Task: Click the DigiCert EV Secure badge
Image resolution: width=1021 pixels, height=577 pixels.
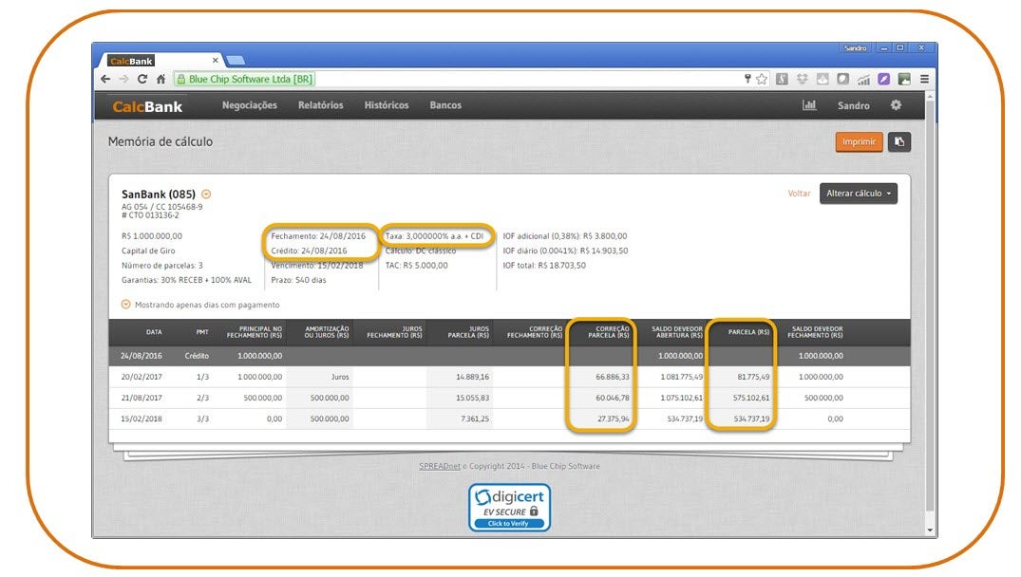Action: point(509,507)
